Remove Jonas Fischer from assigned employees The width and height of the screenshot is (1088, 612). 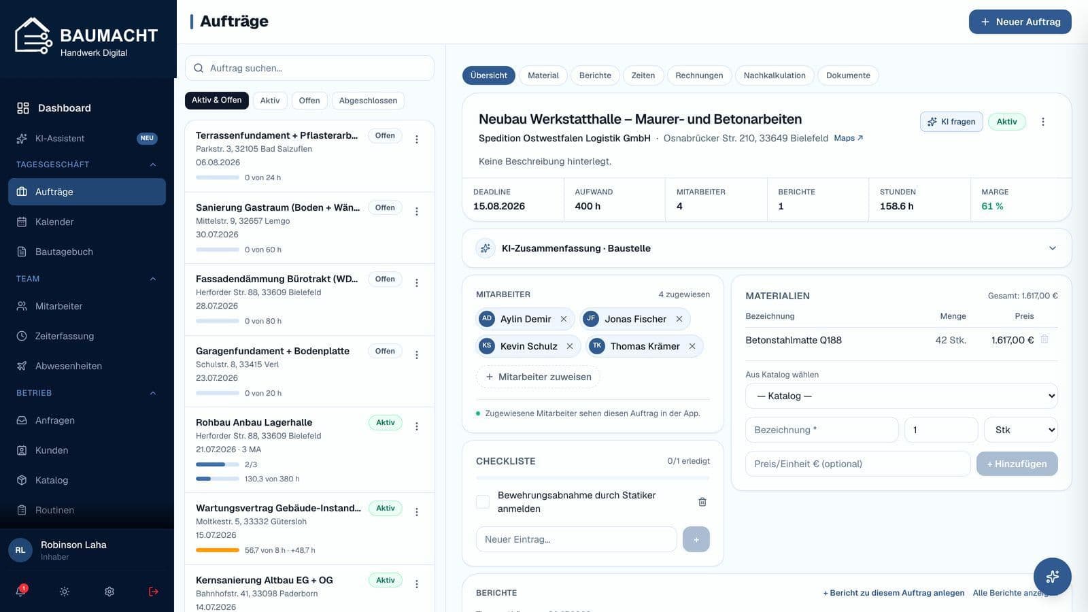[679, 319]
